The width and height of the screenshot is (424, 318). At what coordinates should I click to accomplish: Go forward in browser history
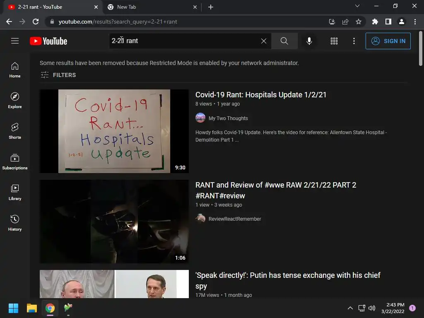[x=22, y=22]
